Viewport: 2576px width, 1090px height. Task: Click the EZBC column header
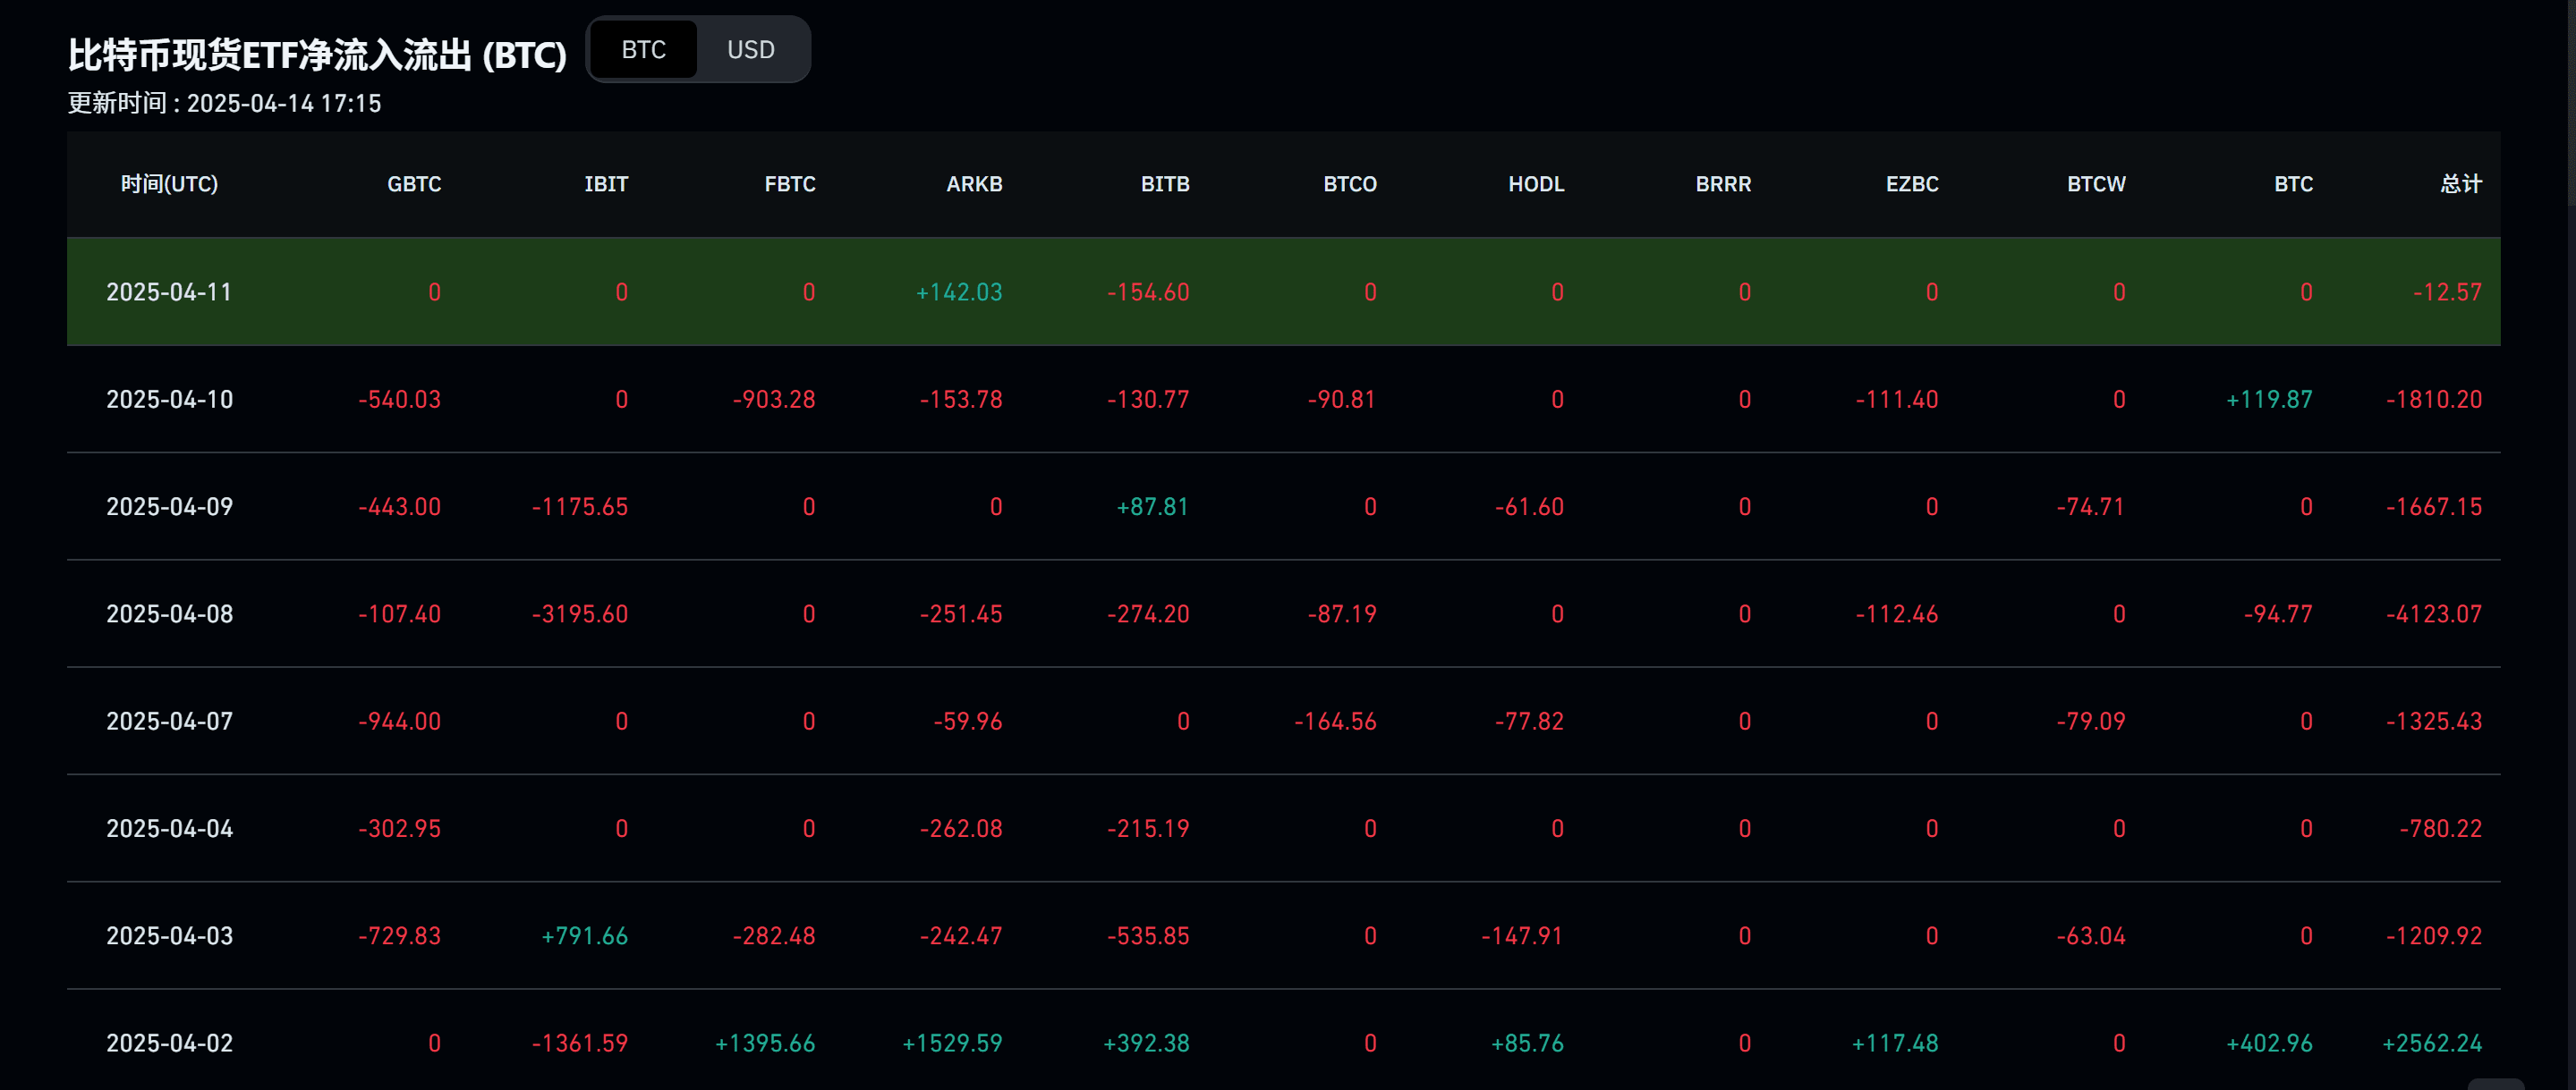pyautogui.click(x=1912, y=184)
